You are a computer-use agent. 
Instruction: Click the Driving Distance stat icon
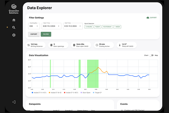coord(28,45)
